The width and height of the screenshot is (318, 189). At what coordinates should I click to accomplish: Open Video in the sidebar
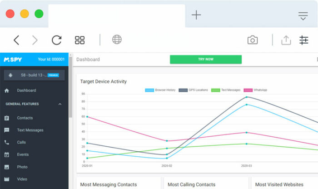click(22, 179)
